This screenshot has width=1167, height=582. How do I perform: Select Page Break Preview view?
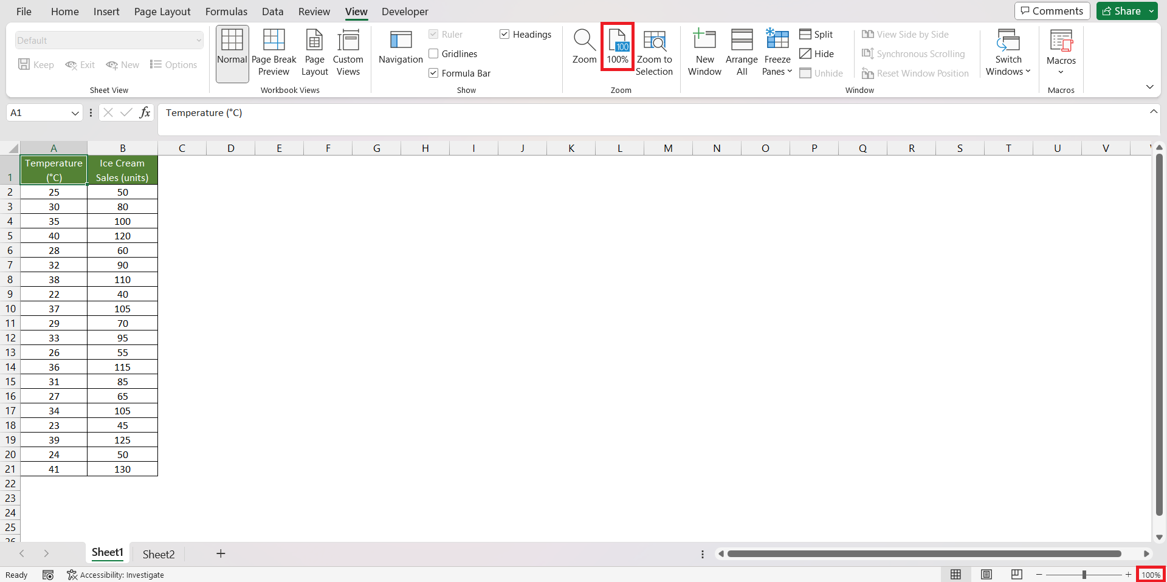[x=274, y=53]
